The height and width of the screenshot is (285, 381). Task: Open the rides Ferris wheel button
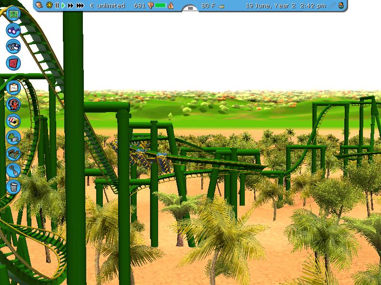click(x=13, y=104)
